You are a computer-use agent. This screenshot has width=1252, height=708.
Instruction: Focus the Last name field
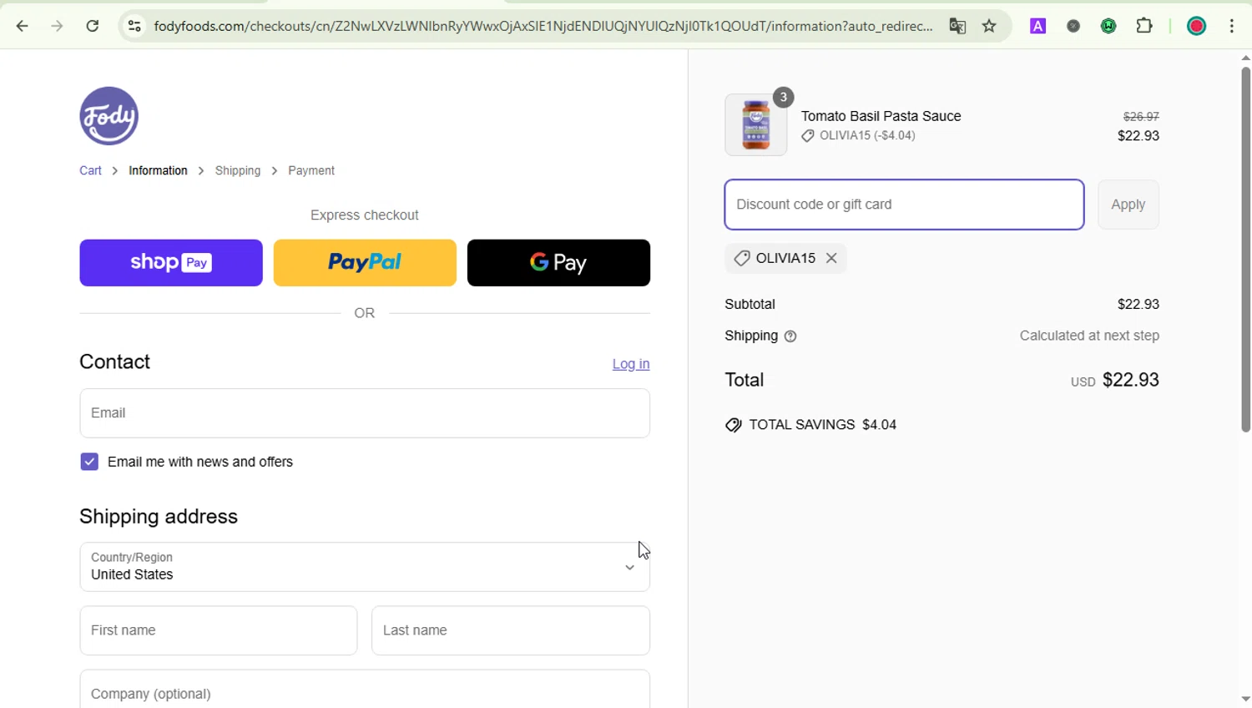pos(511,630)
